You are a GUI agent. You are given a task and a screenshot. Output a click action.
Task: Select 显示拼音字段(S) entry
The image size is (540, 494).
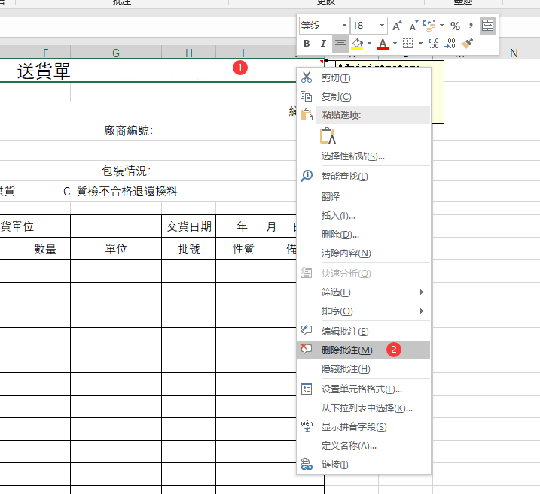(x=364, y=427)
